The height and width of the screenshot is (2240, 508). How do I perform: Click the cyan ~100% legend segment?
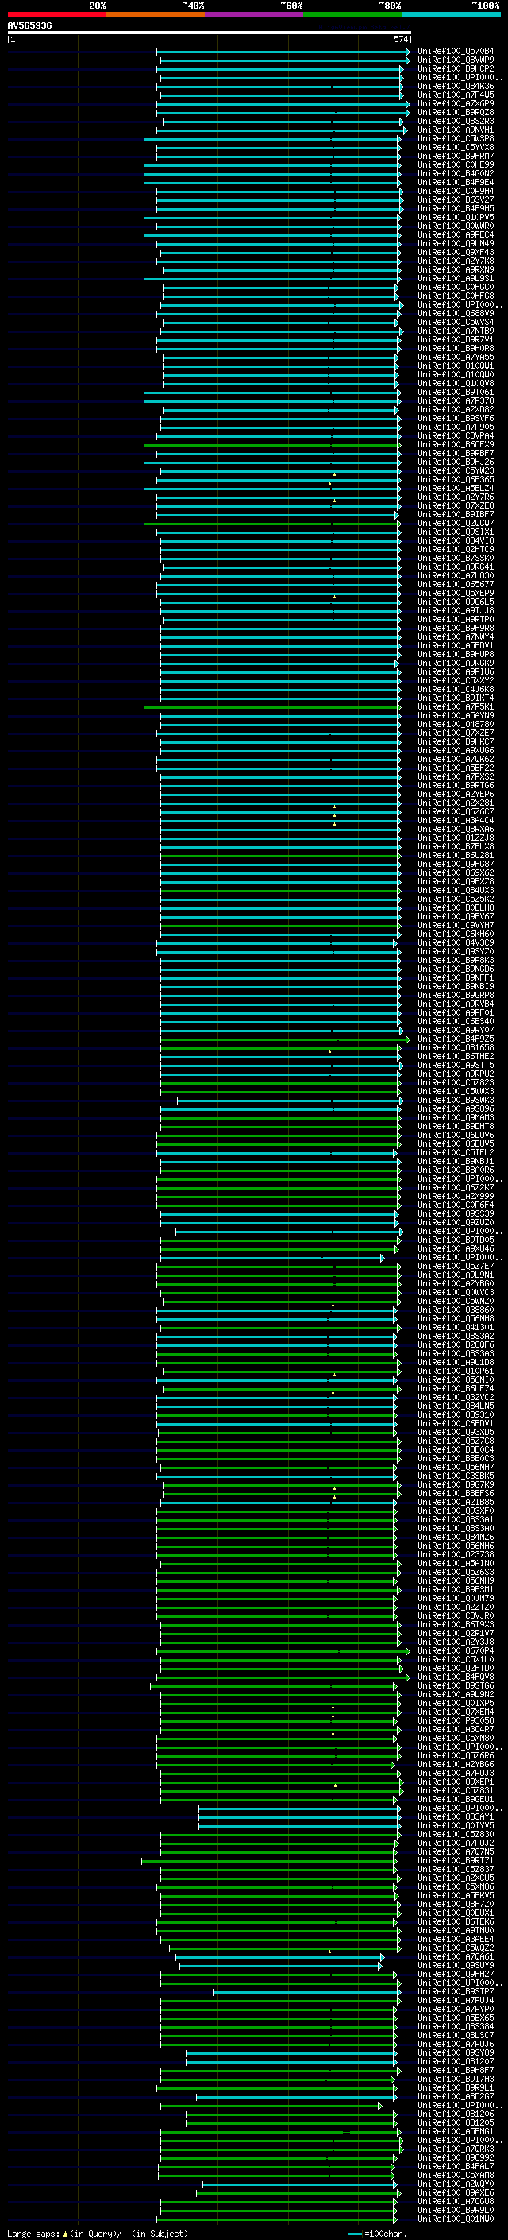click(451, 14)
